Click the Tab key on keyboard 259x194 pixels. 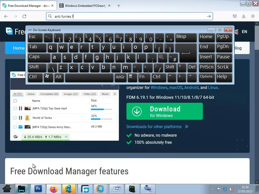click(x=37, y=48)
